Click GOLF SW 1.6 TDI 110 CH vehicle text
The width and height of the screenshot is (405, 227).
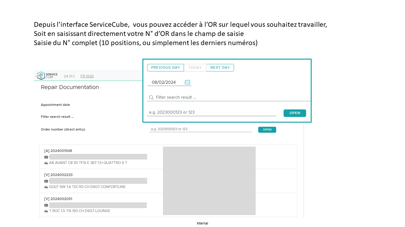[87, 187]
